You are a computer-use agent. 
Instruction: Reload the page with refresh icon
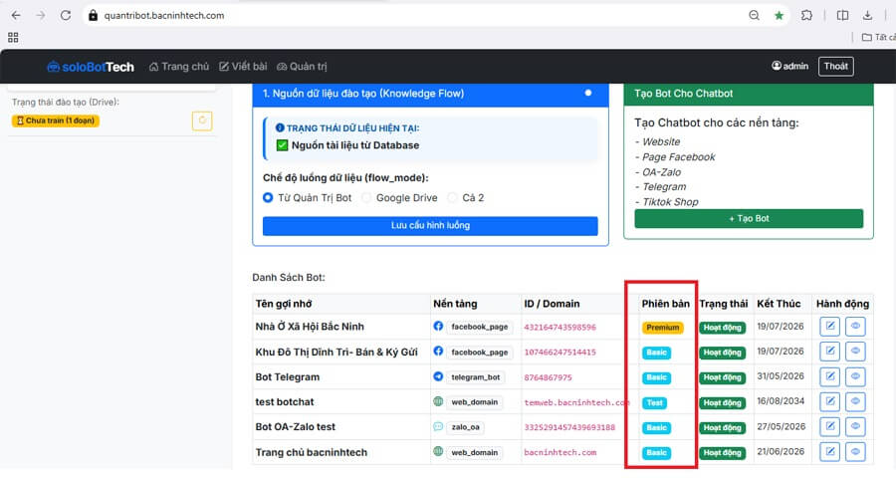coord(66,16)
